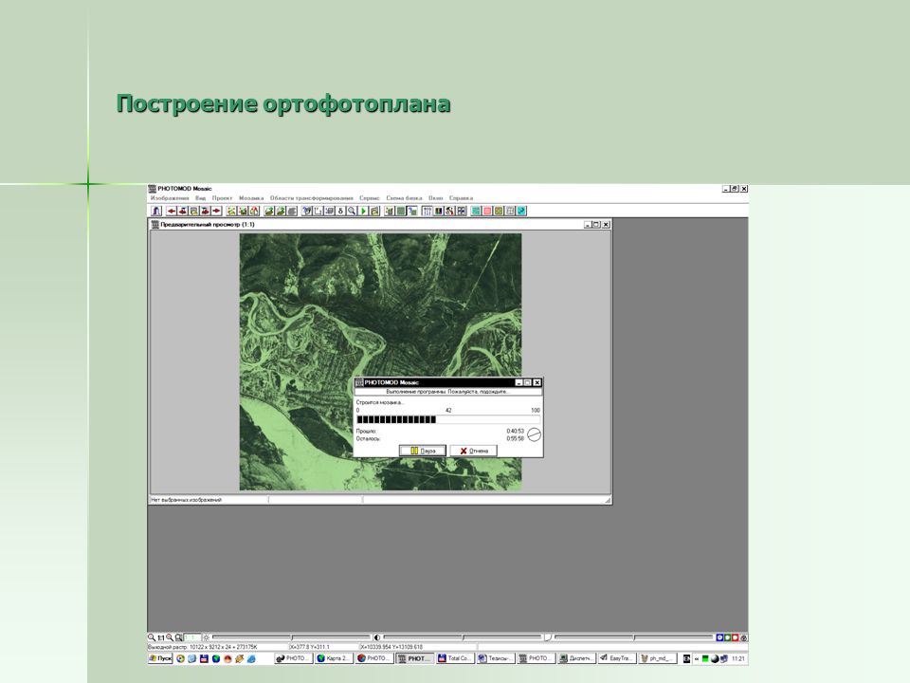Switch to the 'Total Co...' taskbar button
Viewport: 910px width, 683px height.
tap(455, 658)
